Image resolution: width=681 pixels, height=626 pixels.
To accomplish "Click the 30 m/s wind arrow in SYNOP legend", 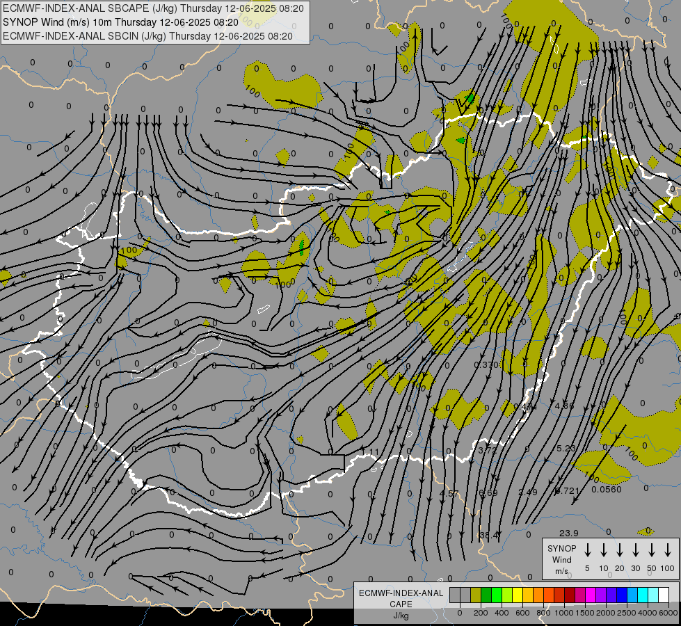I will tap(636, 550).
